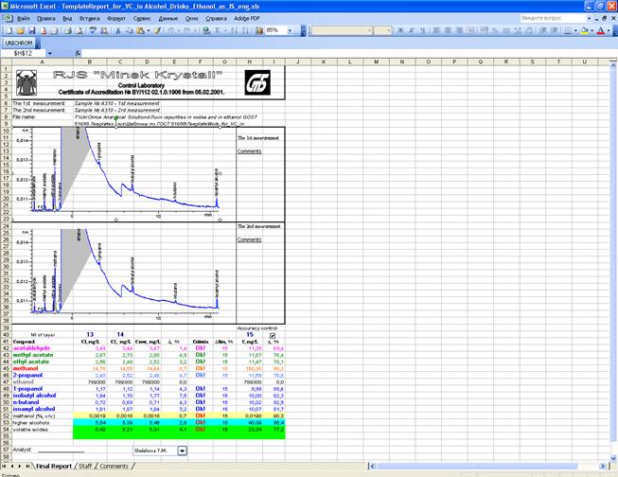Screen dimensions: 618x477
Task: Select the methanol compound cell
Action: [43, 368]
